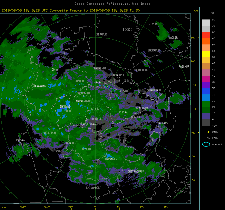Image resolution: width=225 pixels, height=210 pixels.
Task: Click the NAVALGUND city label
Action: [x=83, y=101]
